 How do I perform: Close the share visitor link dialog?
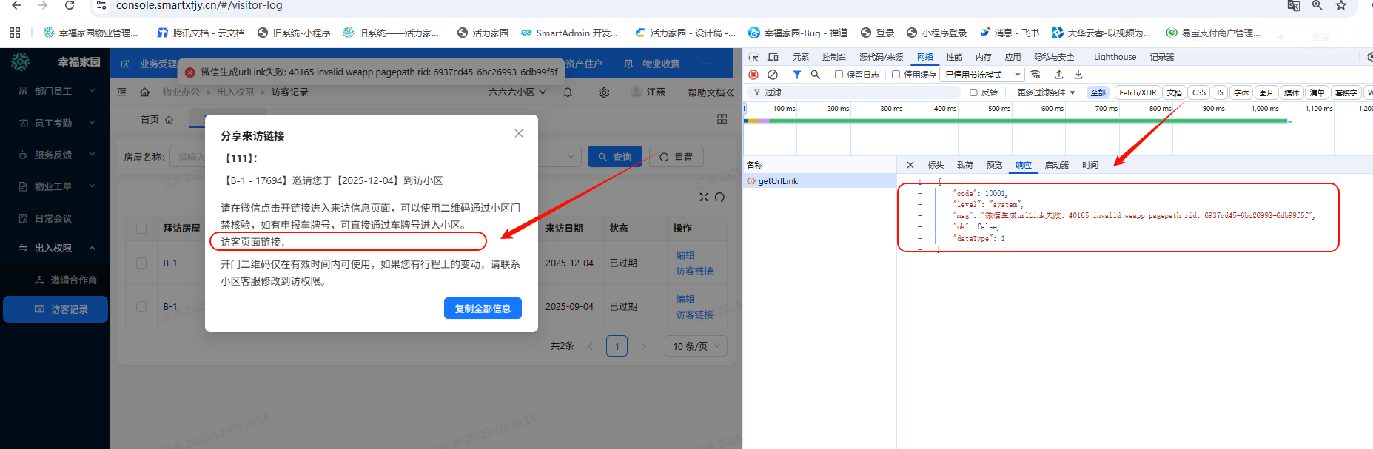pyautogui.click(x=519, y=133)
